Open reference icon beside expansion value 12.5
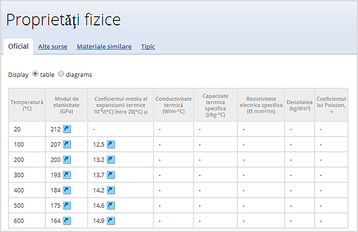358x232 pixels. click(x=111, y=145)
